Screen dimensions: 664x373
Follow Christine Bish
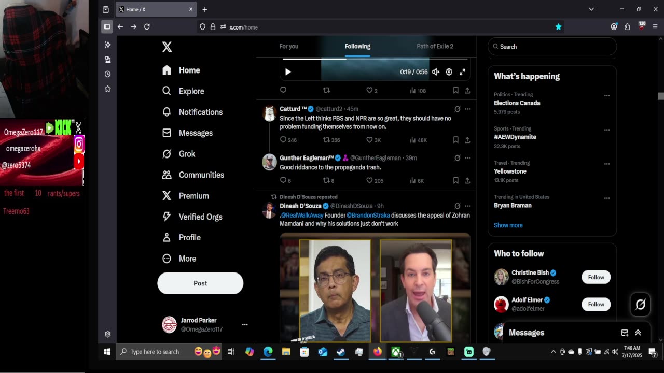(x=596, y=277)
